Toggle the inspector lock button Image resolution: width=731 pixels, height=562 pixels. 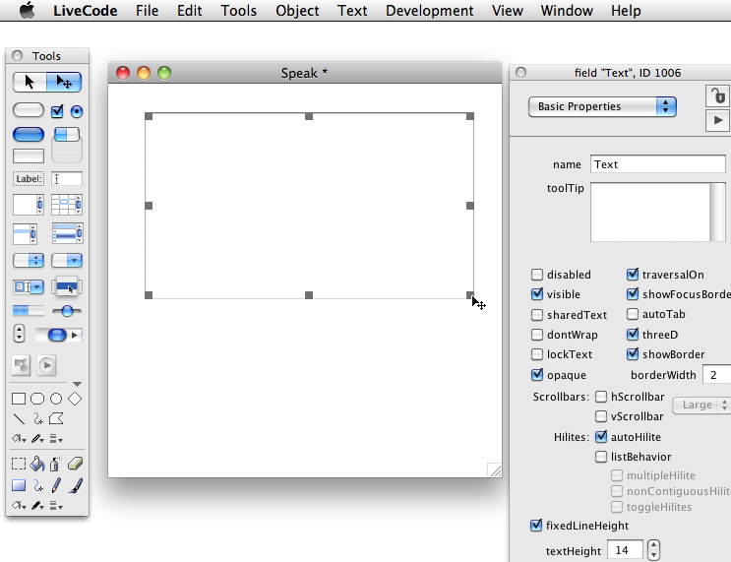(717, 96)
